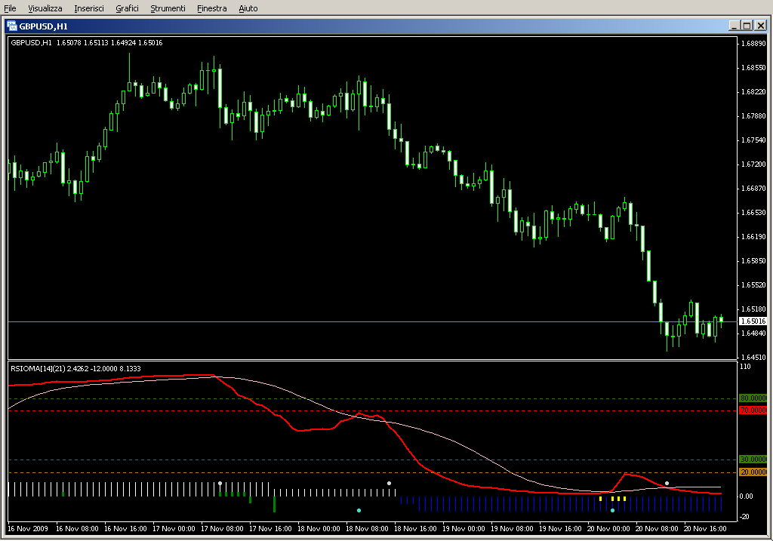Open the Finestra menu

click(211, 8)
